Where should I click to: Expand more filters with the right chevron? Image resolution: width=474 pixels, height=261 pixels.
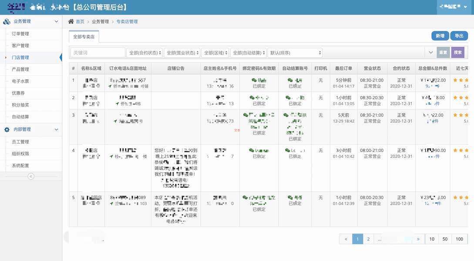coord(430,52)
